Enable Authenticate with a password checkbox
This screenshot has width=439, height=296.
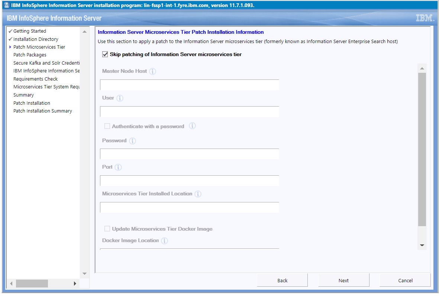coord(107,126)
